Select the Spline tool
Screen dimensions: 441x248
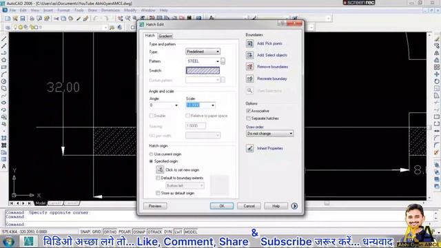click(x=4, y=96)
